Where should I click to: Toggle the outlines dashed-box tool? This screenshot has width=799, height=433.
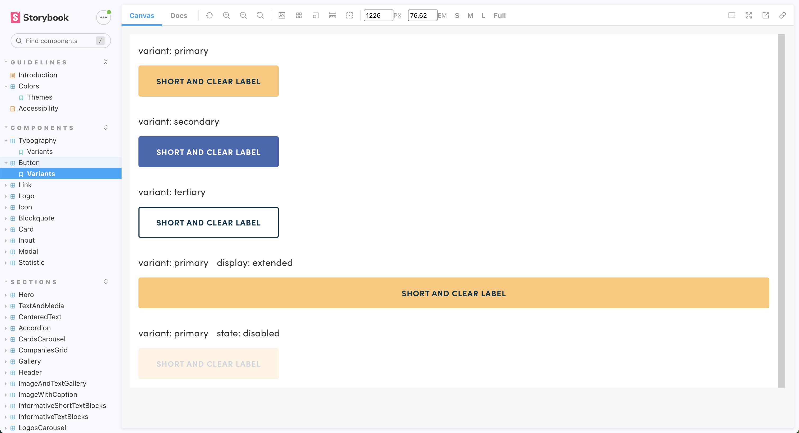point(350,16)
